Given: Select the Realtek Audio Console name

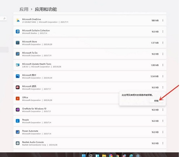Looking at the screenshot, I should (x=33, y=142).
